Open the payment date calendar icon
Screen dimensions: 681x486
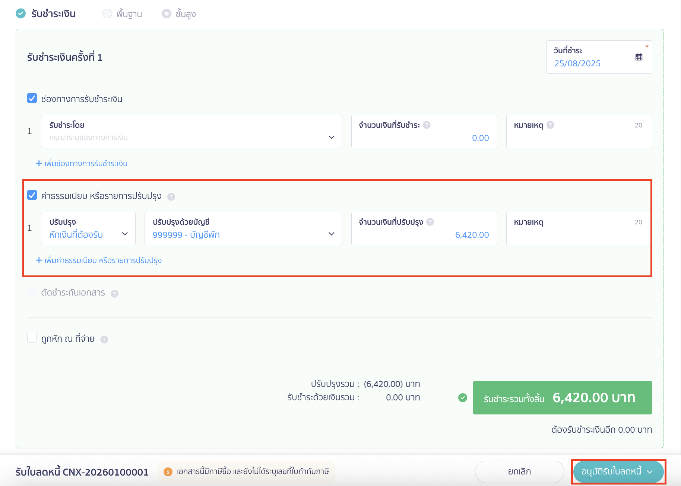(639, 57)
